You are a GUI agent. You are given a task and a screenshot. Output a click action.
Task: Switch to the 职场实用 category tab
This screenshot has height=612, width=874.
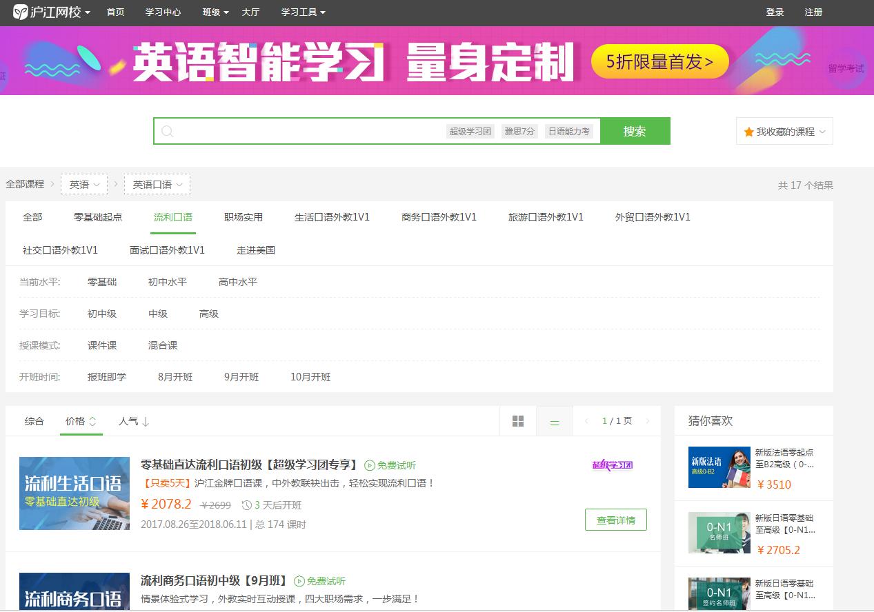242,216
